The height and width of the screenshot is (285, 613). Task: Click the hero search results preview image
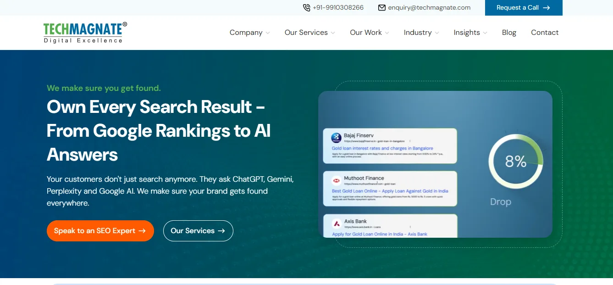[435, 164]
